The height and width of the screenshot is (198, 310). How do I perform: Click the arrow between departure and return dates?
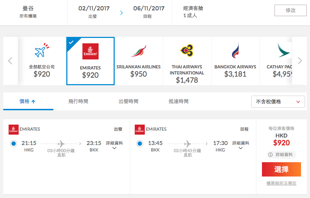pos(121,13)
